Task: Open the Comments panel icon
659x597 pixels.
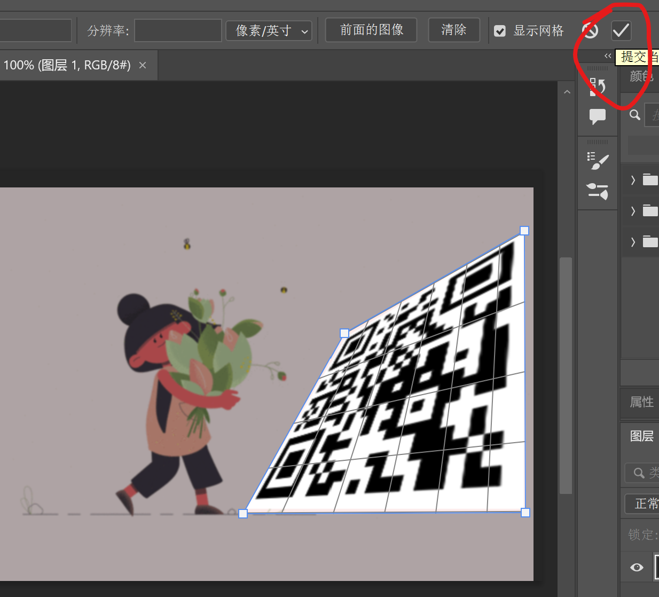Action: point(597,116)
